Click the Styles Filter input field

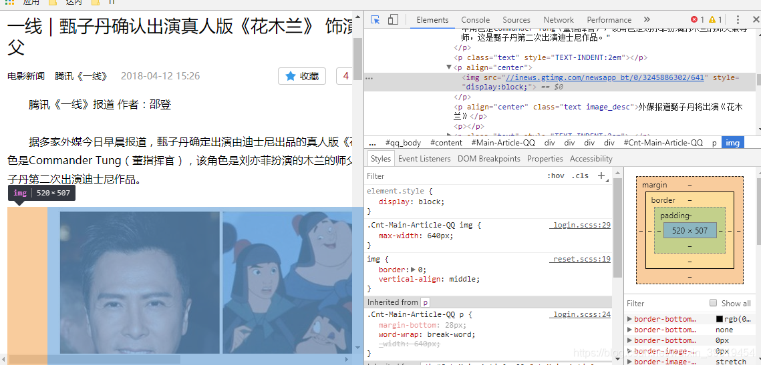point(454,175)
